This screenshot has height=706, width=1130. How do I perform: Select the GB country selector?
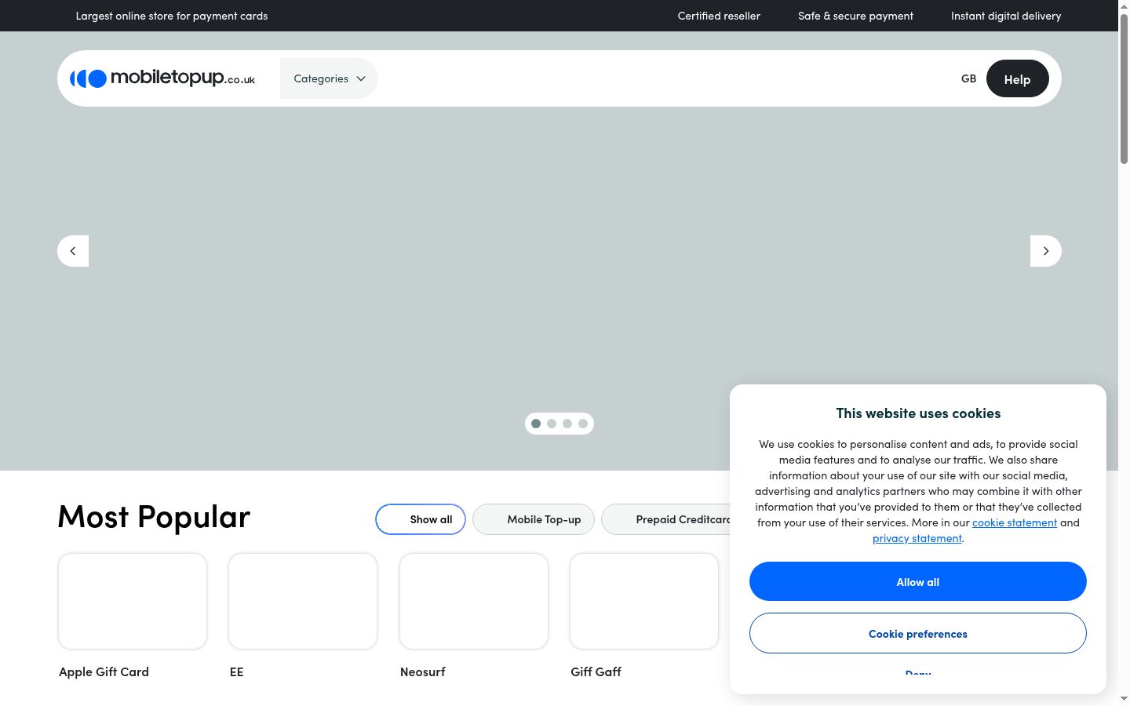968,78
